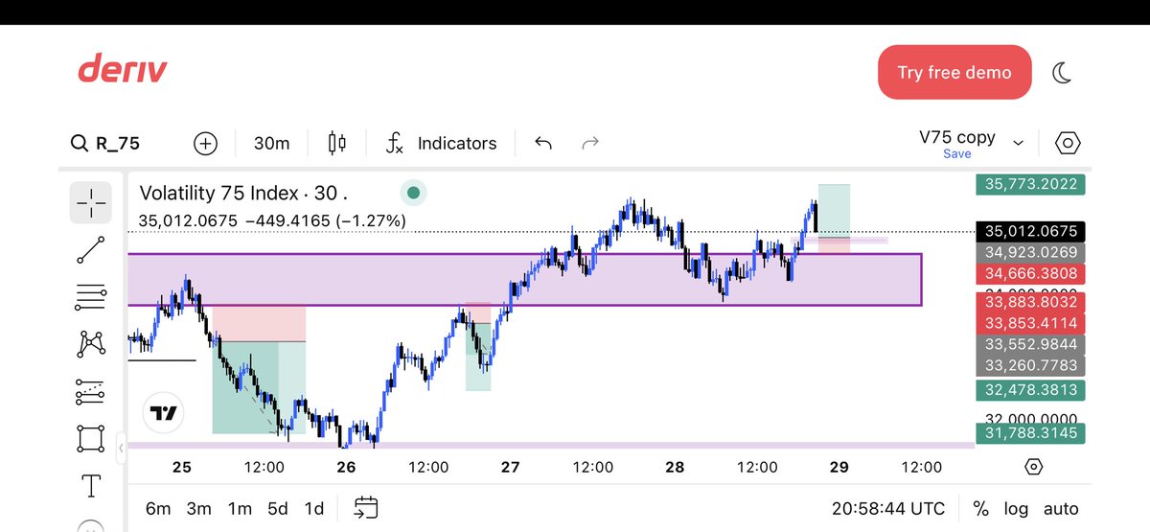
Task: Toggle log scale mode
Action: [1016, 509]
